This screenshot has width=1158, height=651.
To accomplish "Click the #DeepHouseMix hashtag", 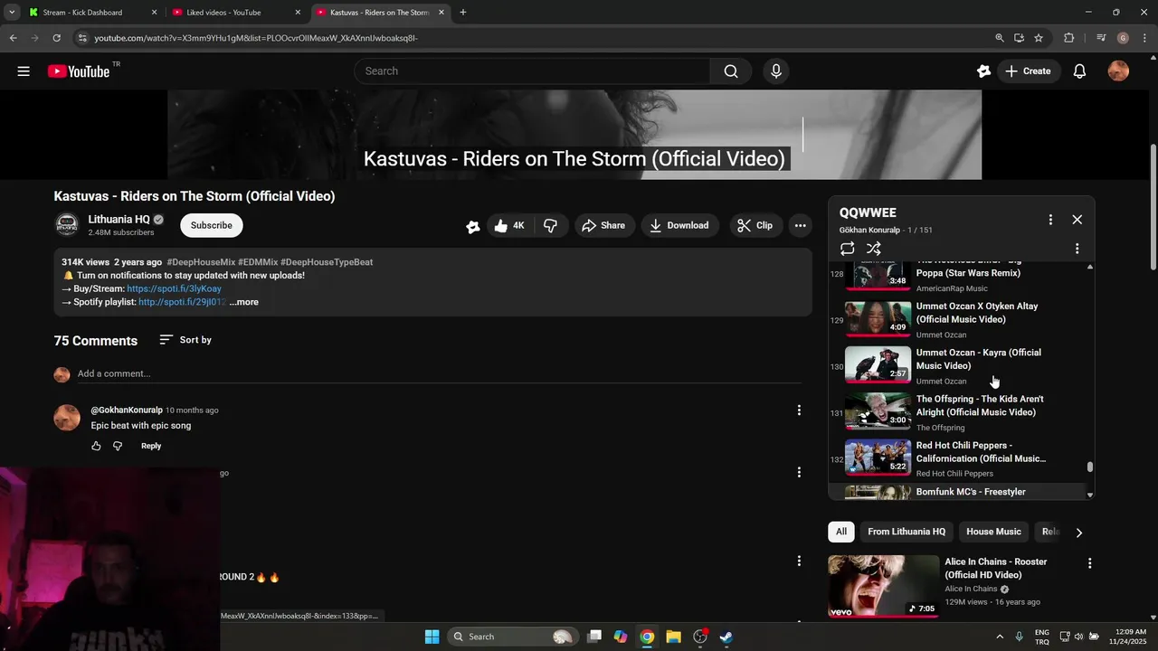I will 201,262.
